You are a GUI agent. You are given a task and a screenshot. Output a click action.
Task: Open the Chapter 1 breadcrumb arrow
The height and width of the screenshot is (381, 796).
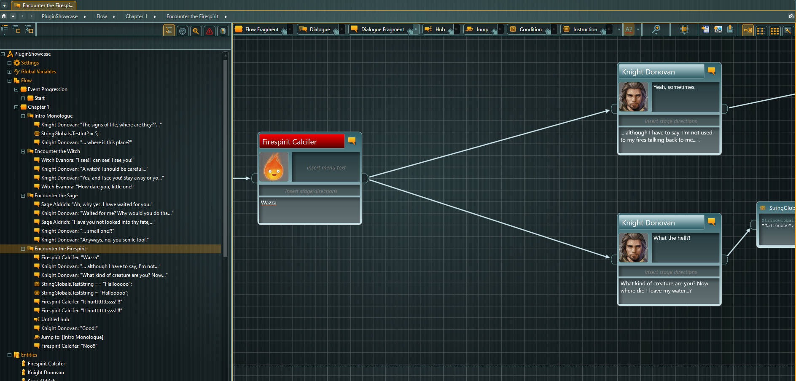(x=155, y=16)
